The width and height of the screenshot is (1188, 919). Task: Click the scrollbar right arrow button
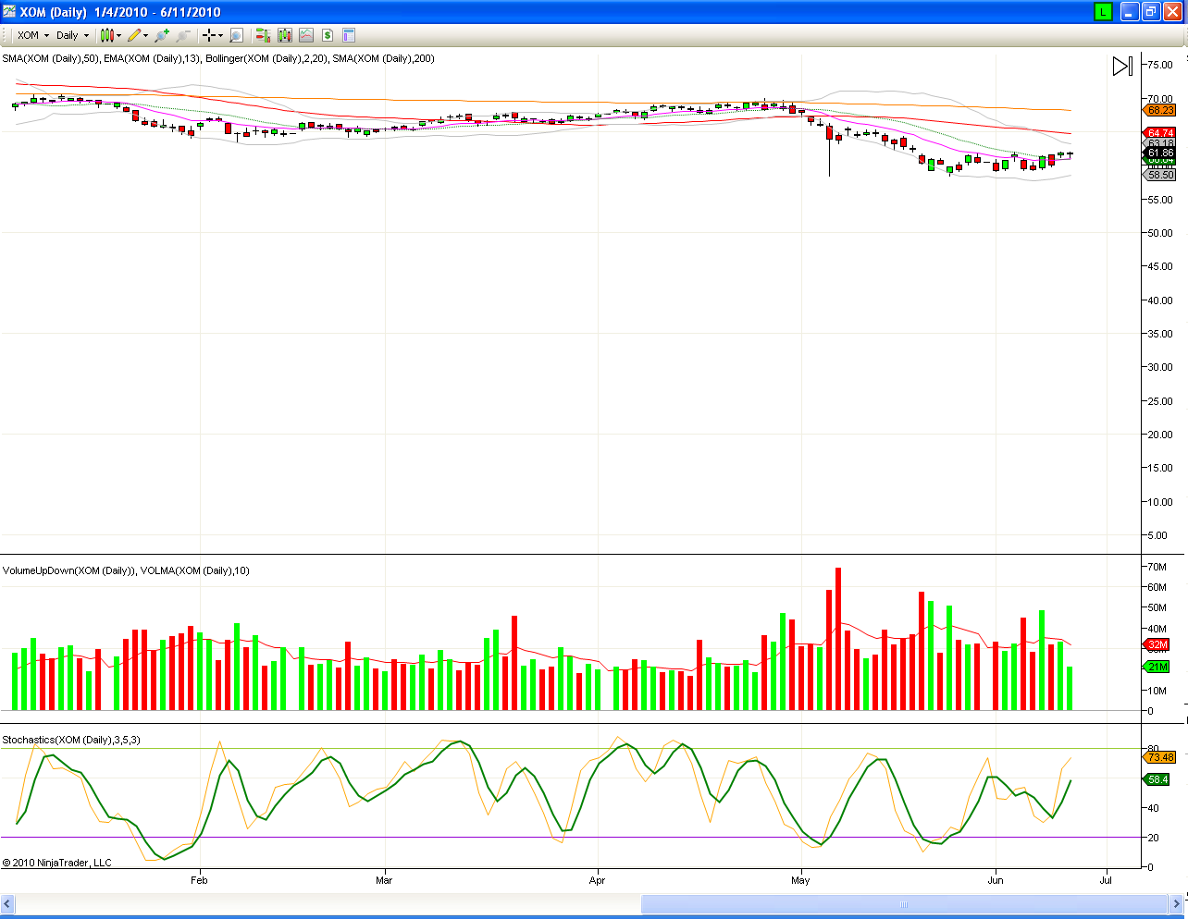tap(1177, 904)
